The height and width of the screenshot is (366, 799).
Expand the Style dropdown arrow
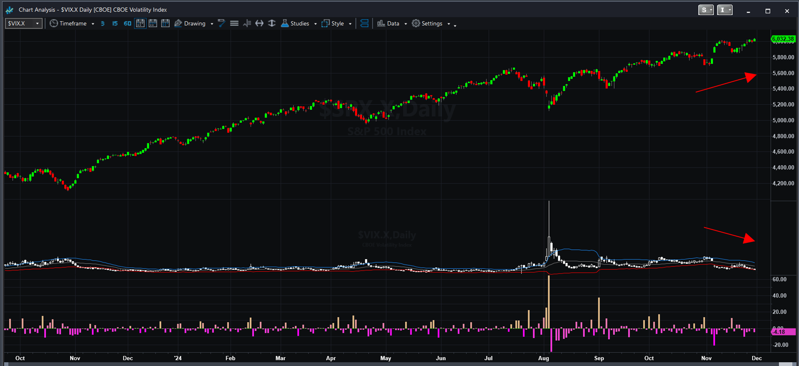click(x=350, y=24)
